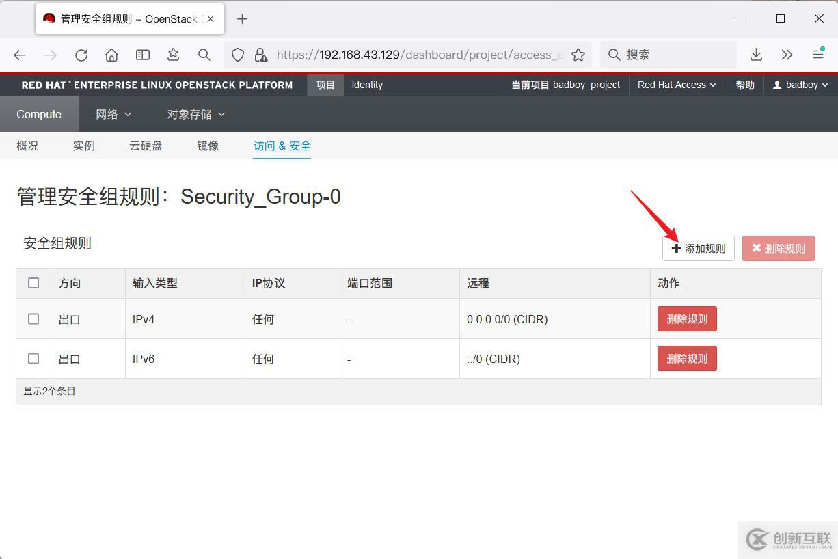Open the badboy user dropdown

[800, 85]
